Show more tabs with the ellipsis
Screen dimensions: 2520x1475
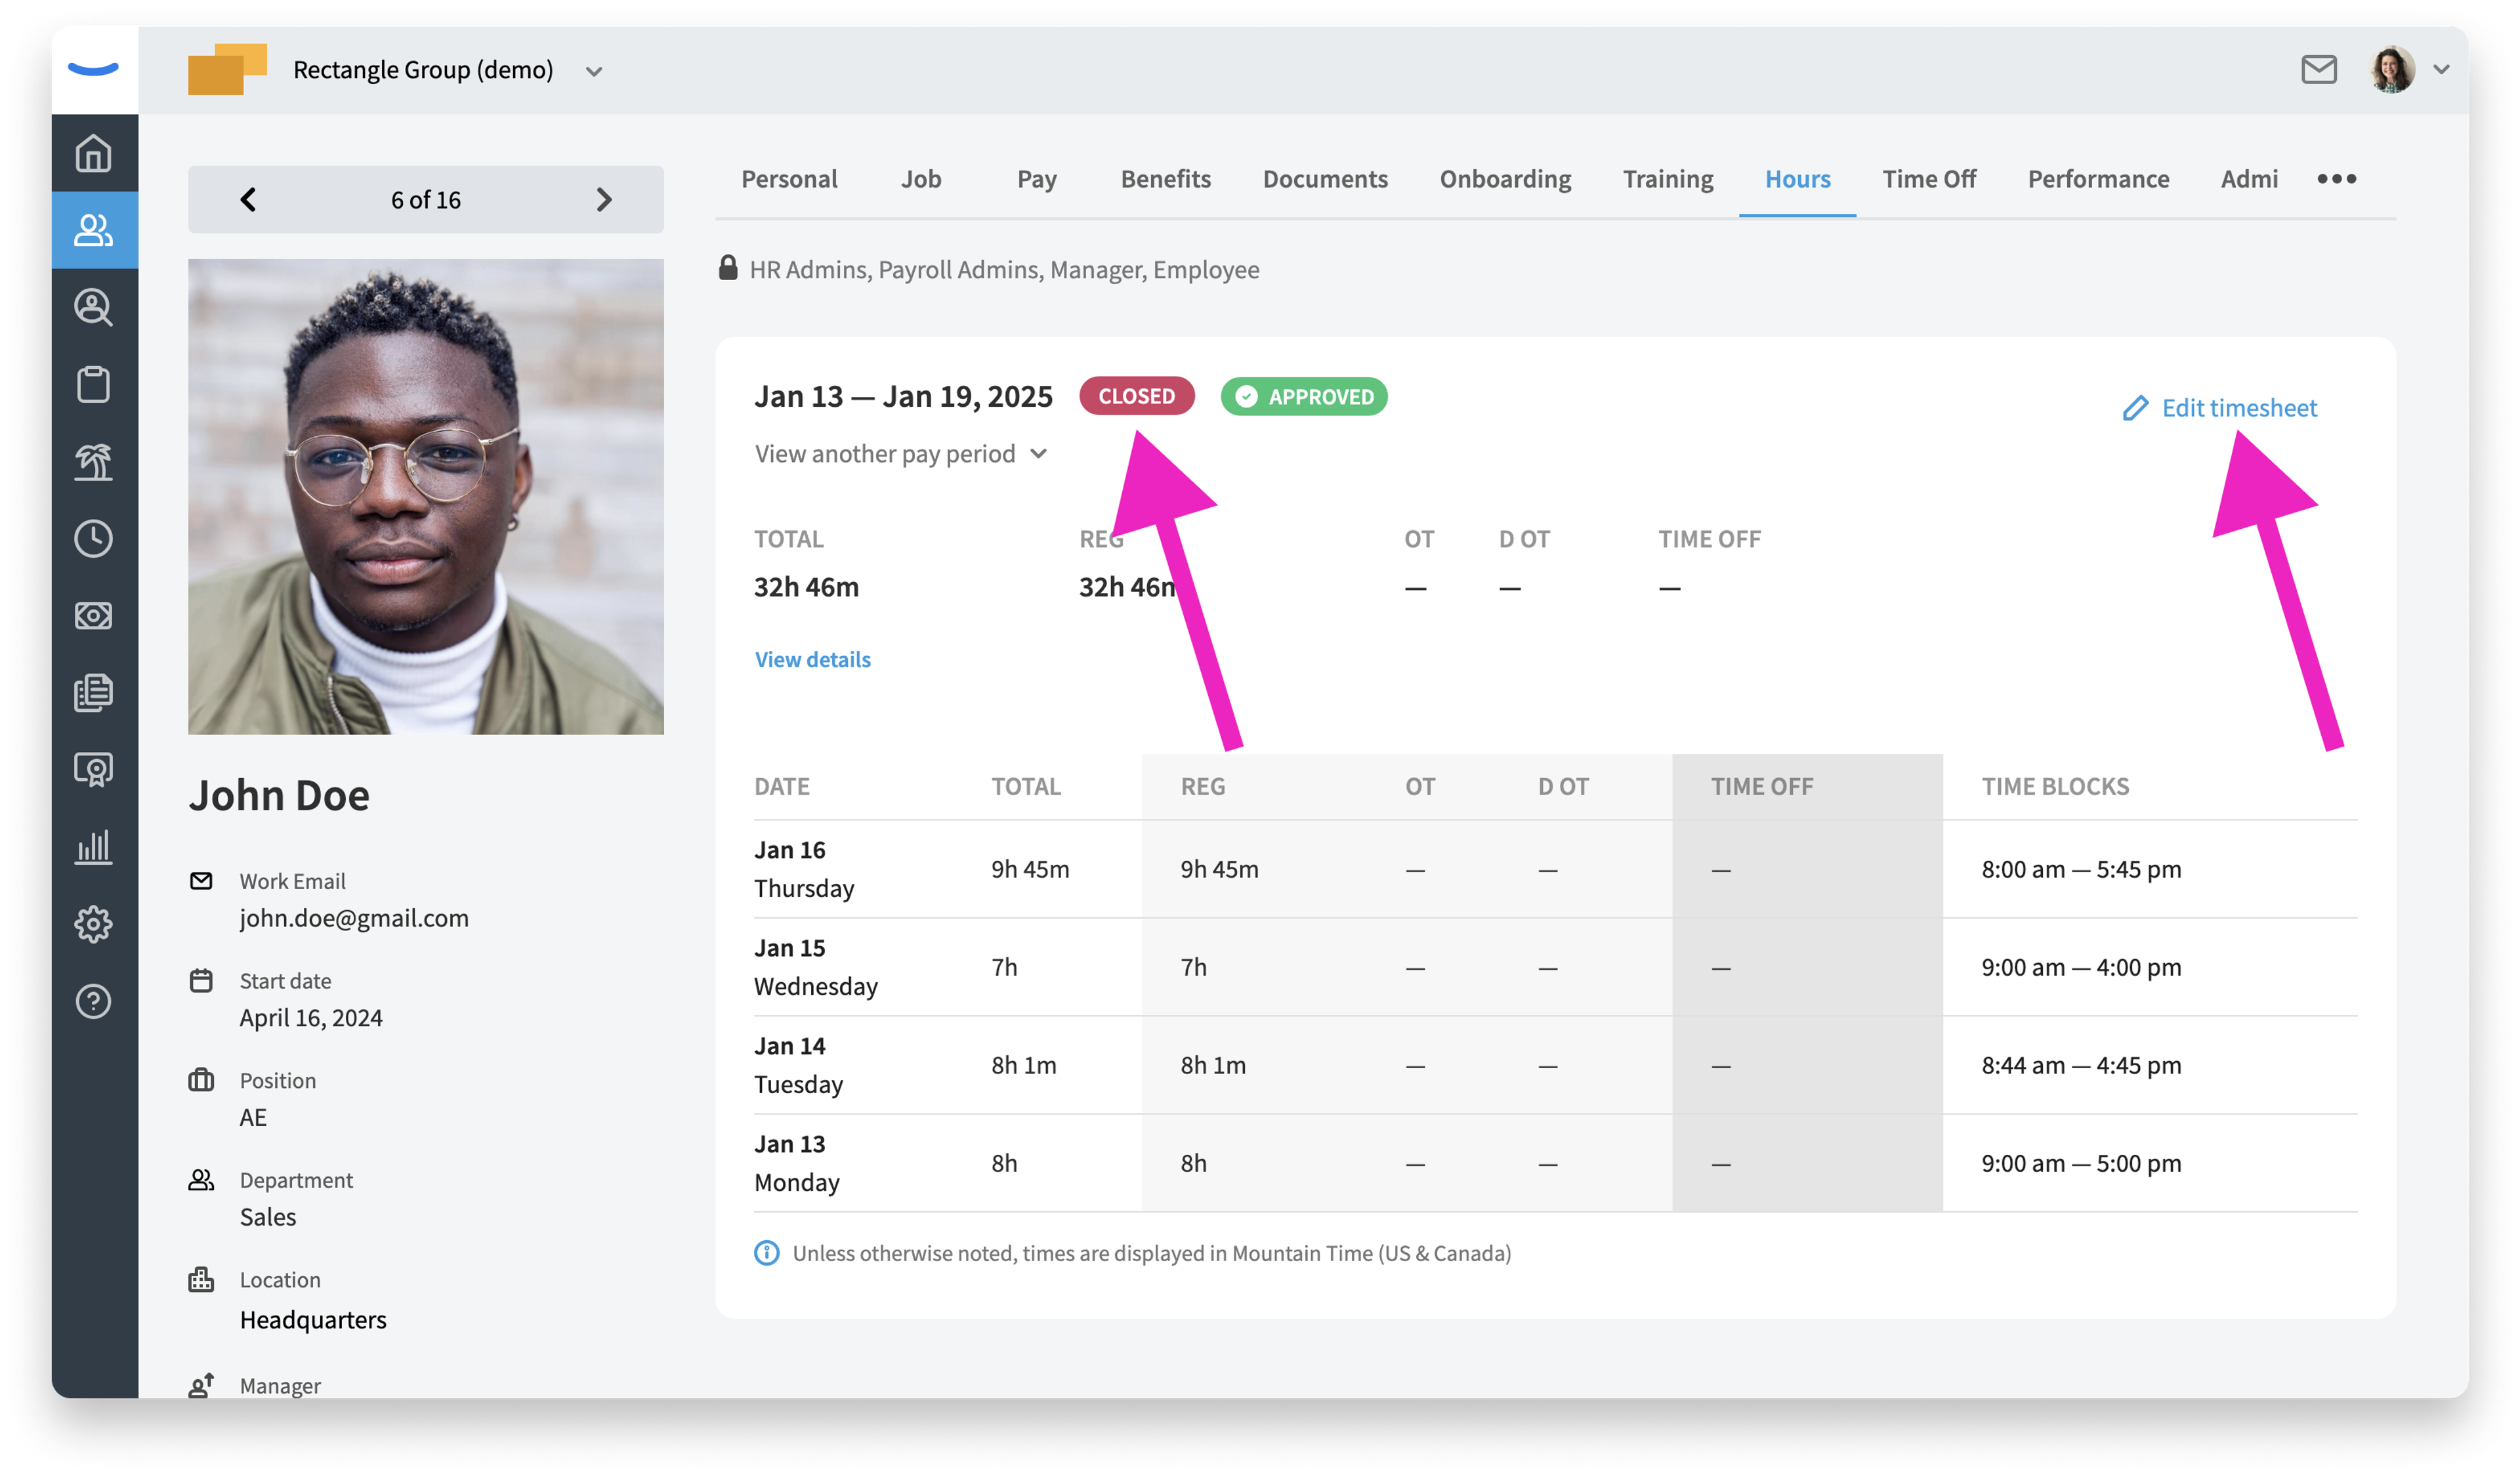[x=2336, y=179]
